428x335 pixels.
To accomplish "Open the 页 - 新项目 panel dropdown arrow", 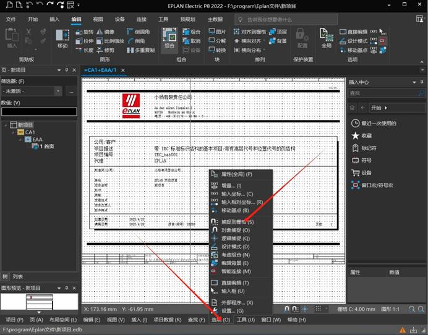I will click(59, 70).
